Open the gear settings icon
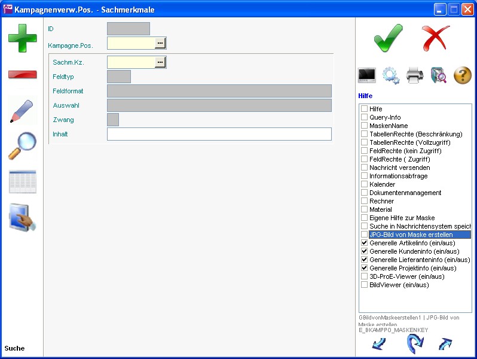This screenshot has height=359, width=477. [391, 75]
